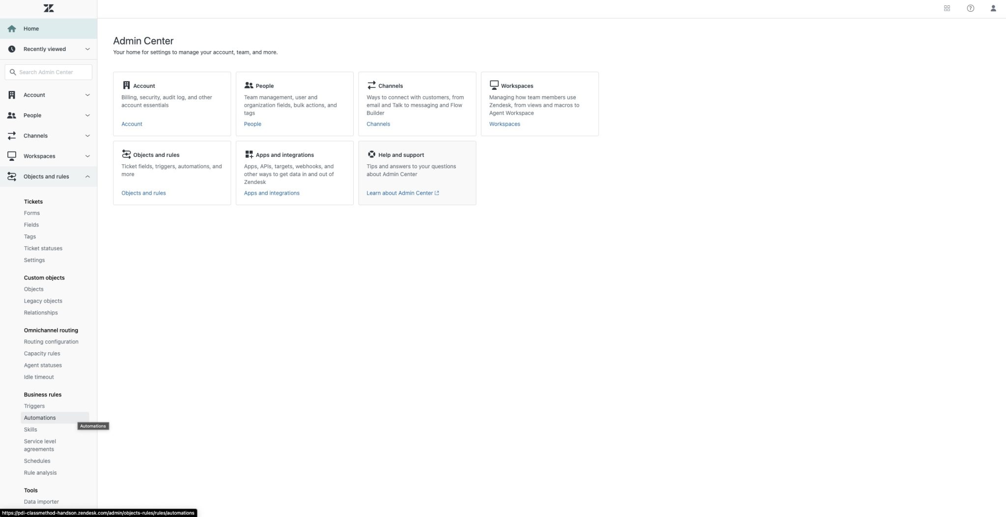Open Help via the question mark icon
The width and height of the screenshot is (1006, 517).
[x=970, y=8]
